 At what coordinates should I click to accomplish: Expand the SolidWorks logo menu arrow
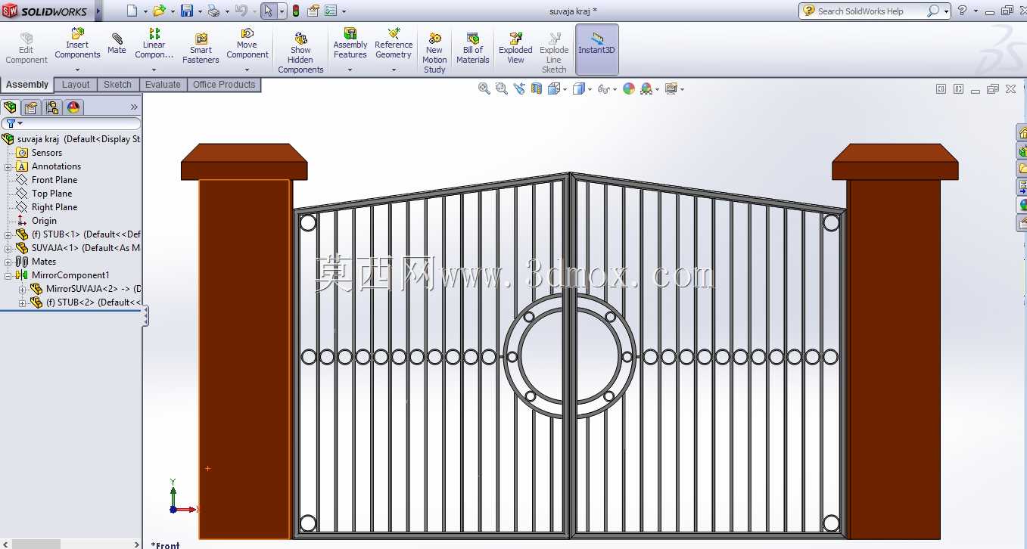tap(98, 11)
